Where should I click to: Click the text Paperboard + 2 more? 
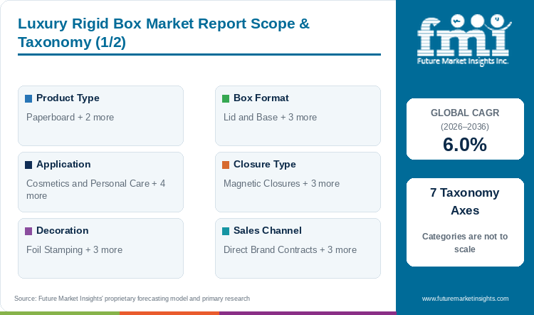pyautogui.click(x=70, y=118)
